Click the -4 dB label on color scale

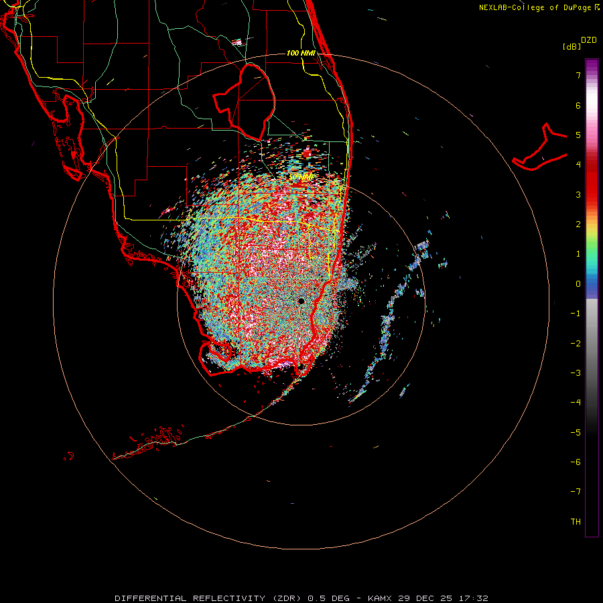[576, 403]
